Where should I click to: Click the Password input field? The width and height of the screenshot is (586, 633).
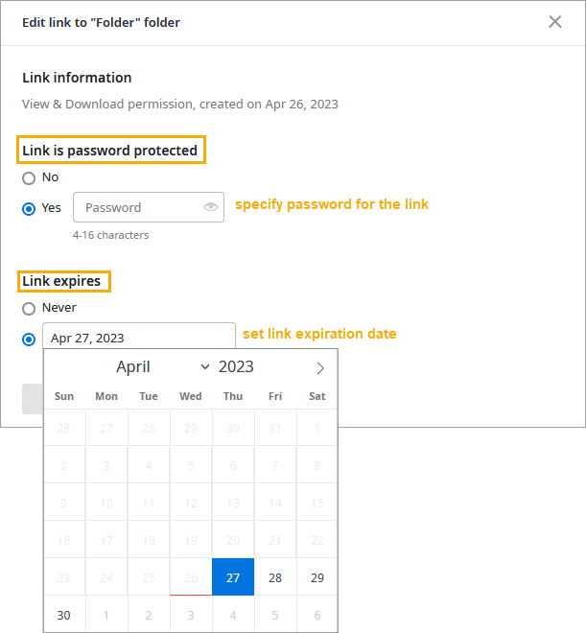(x=139, y=207)
